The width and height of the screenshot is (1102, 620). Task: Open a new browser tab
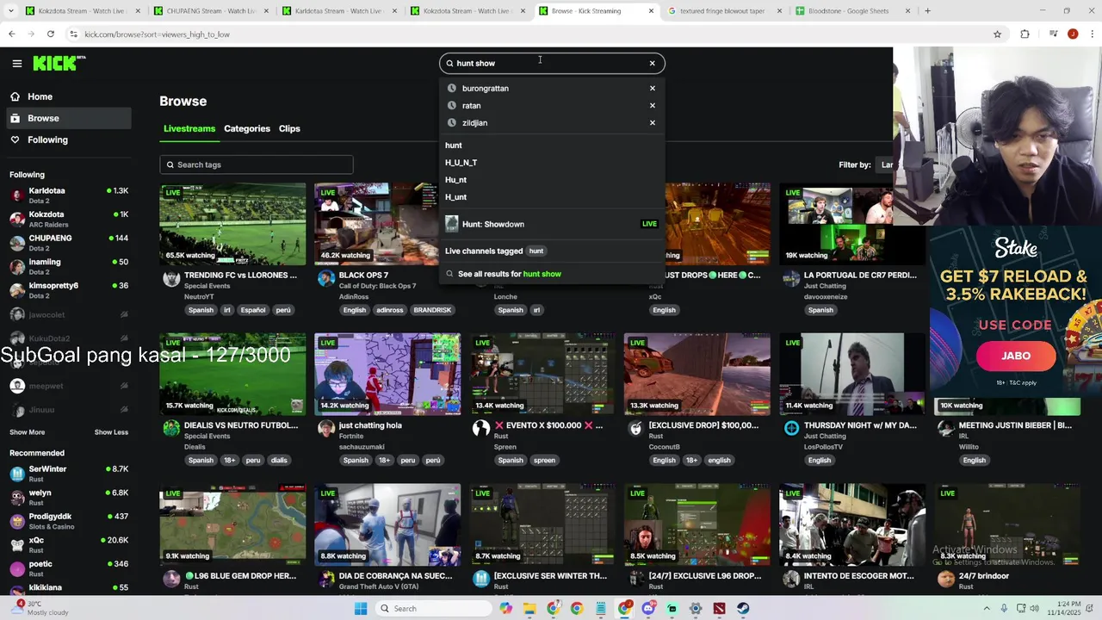[927, 11]
